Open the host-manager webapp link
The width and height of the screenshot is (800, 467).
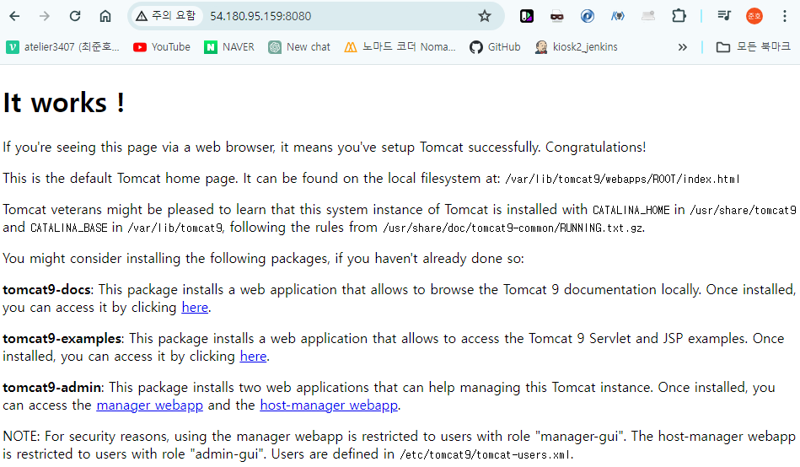click(x=329, y=405)
